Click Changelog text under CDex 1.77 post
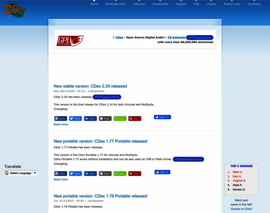 pyautogui.click(x=60, y=164)
